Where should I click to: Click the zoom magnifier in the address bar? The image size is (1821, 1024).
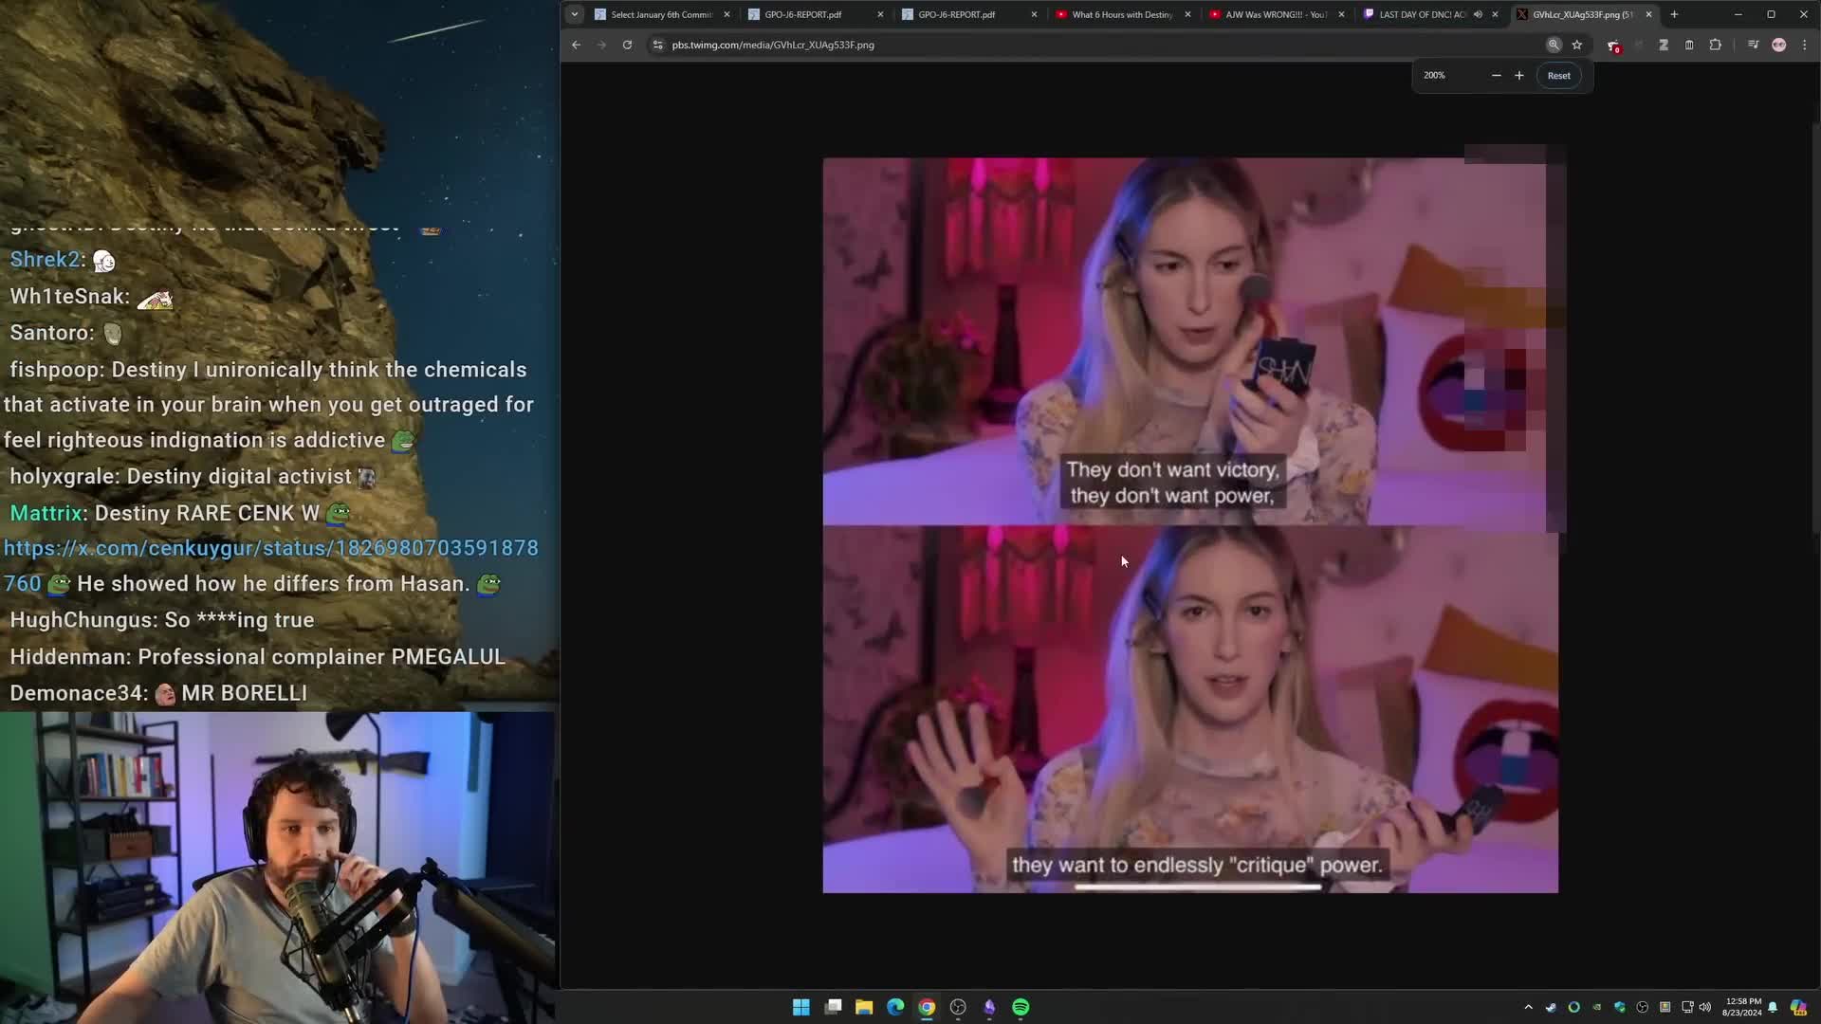point(1554,45)
